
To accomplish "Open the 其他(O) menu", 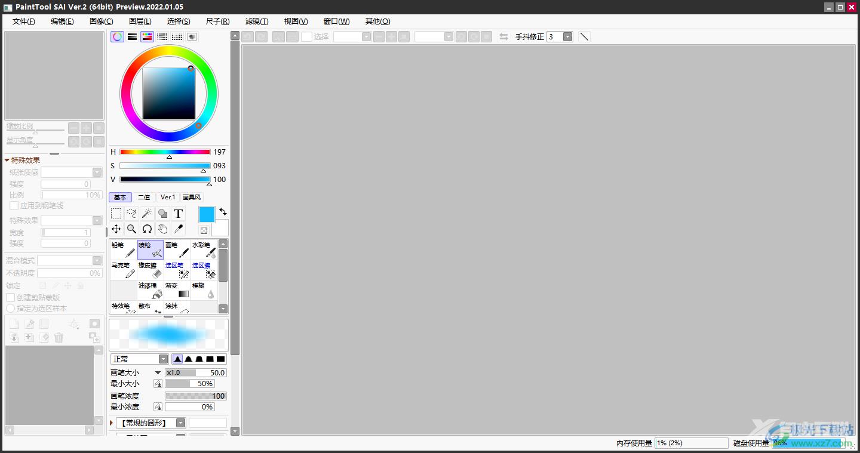I will (x=377, y=21).
